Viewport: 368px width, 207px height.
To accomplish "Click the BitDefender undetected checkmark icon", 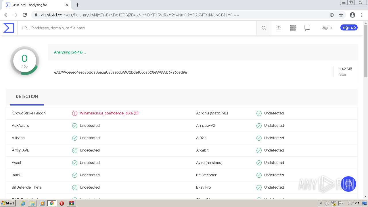I will pyautogui.click(x=259, y=175).
